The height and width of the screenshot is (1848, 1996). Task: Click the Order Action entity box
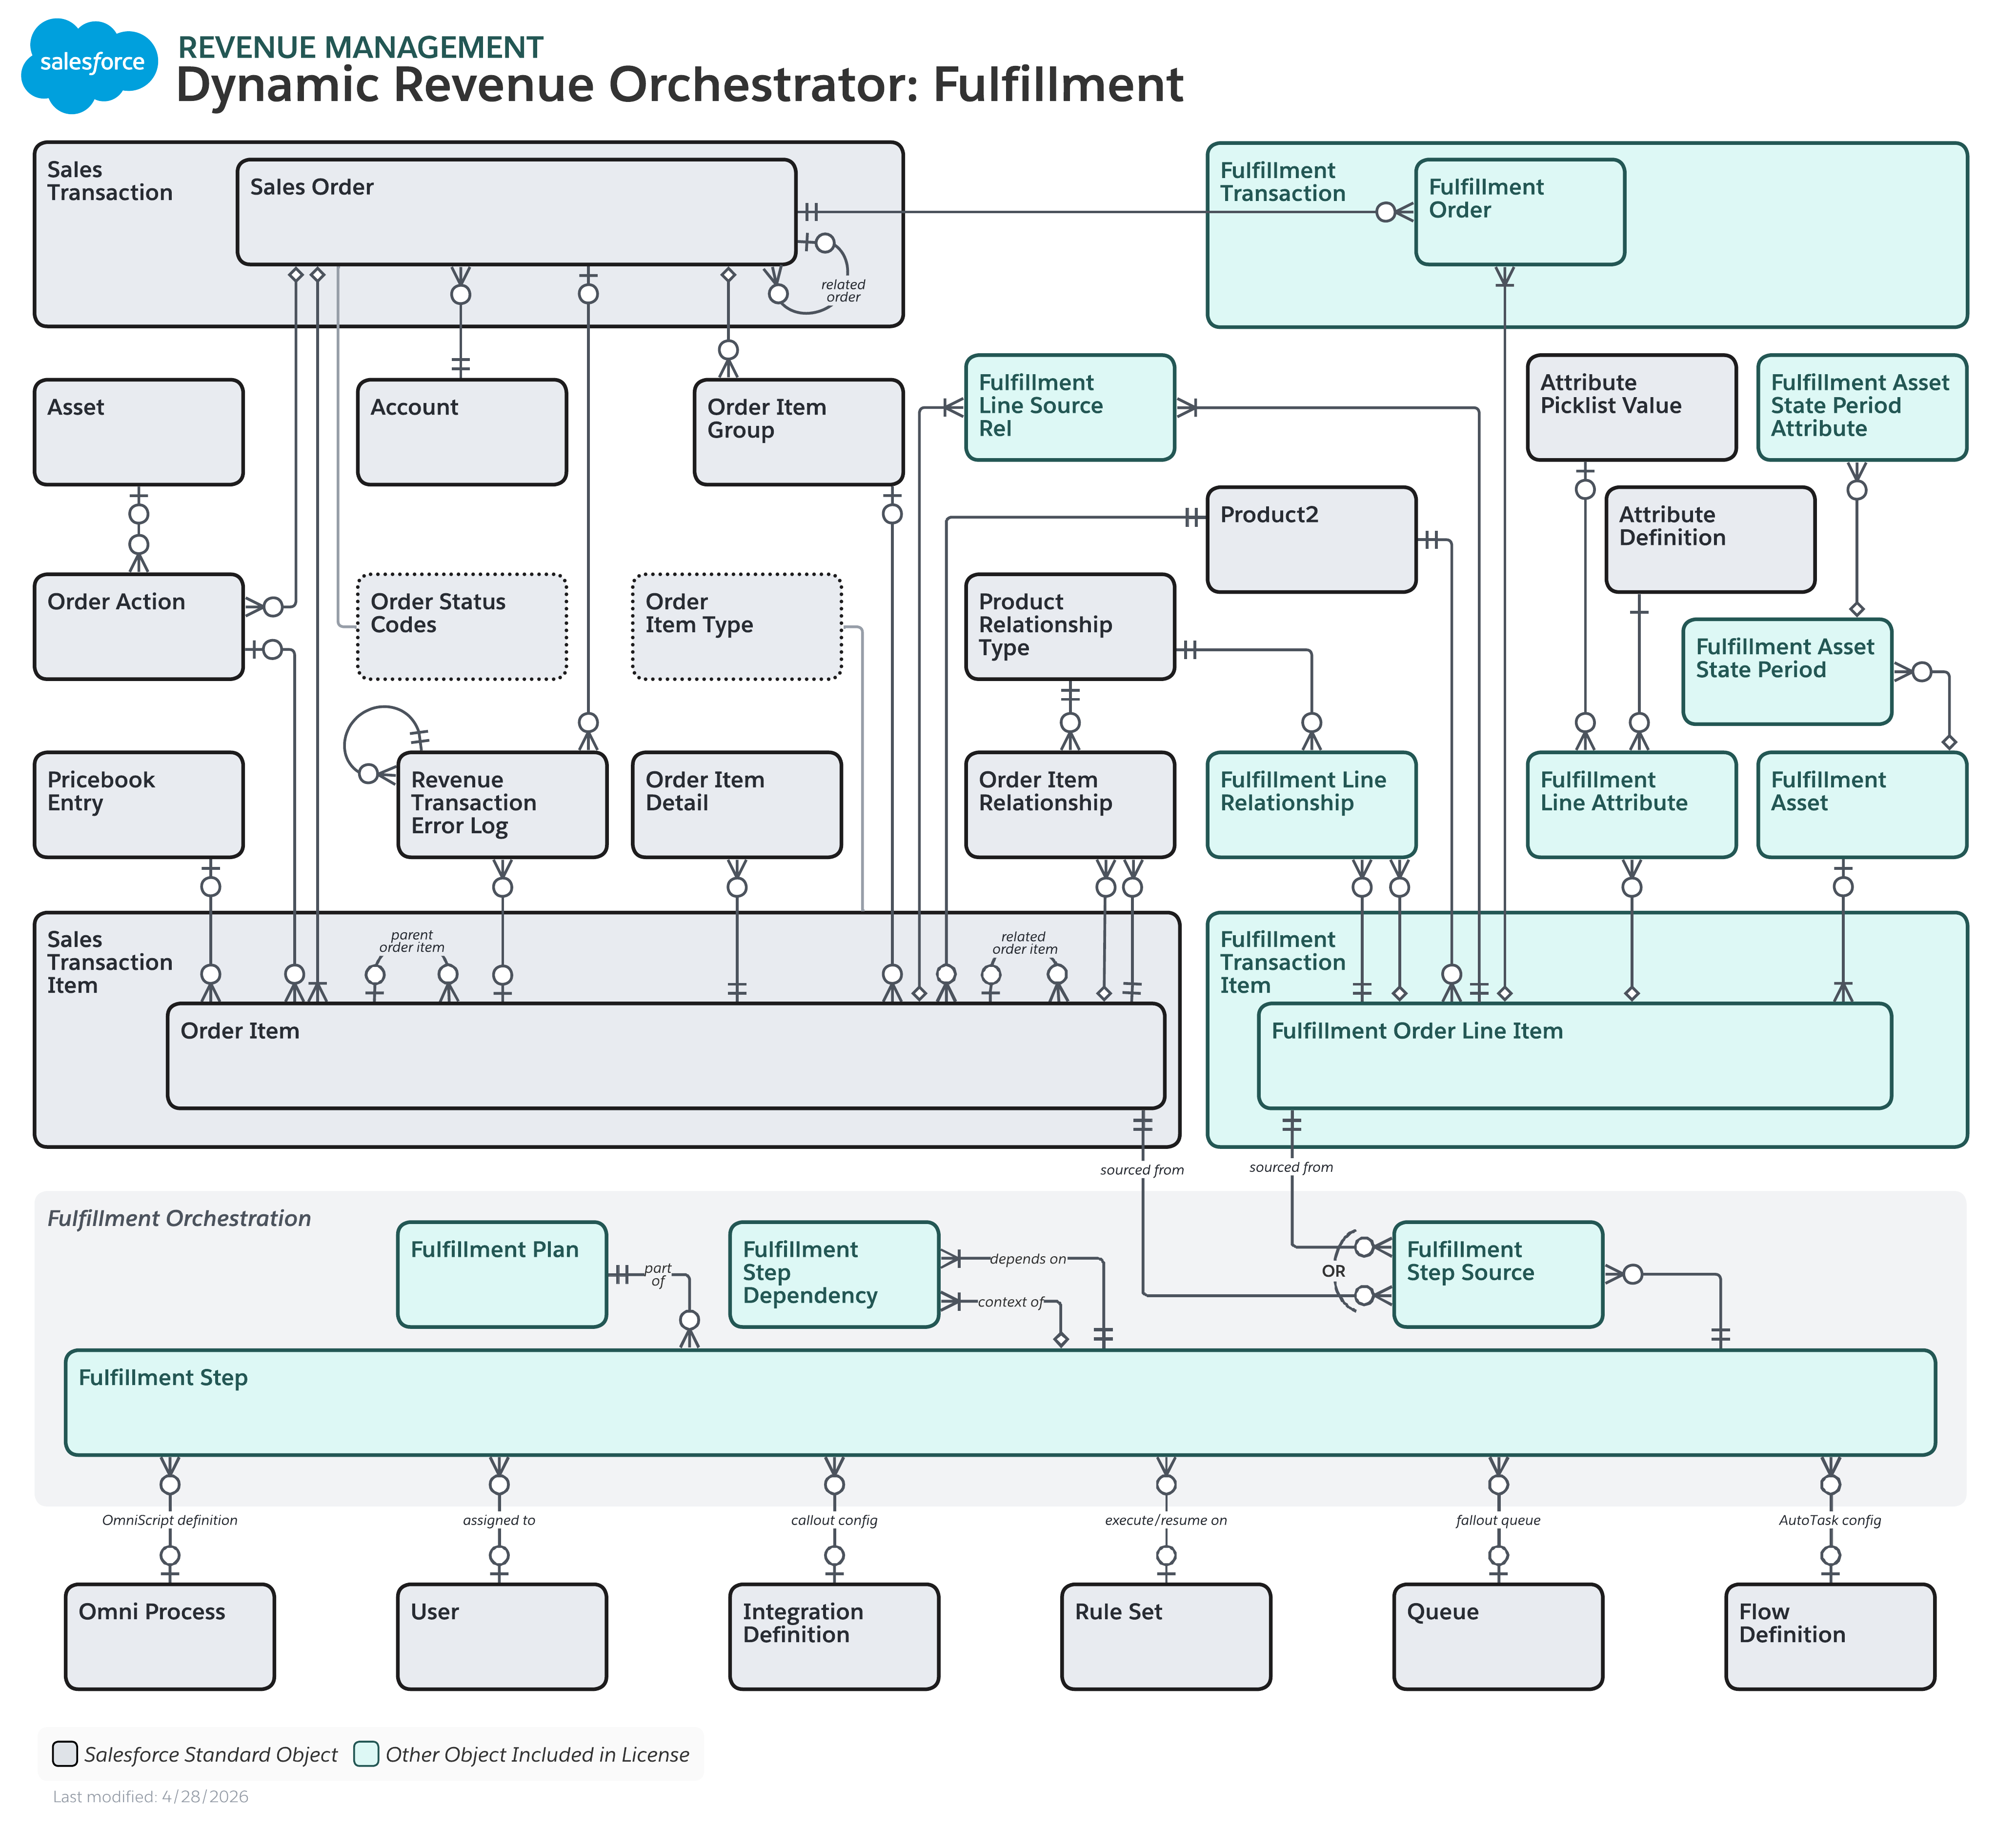[x=139, y=626]
